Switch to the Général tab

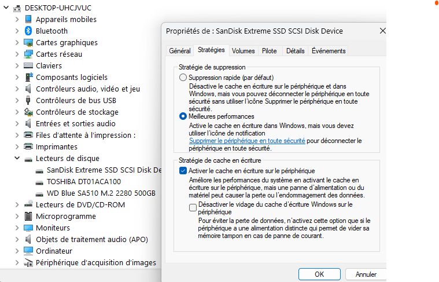(180, 51)
